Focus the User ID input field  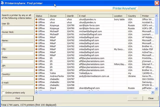pos(17,28)
